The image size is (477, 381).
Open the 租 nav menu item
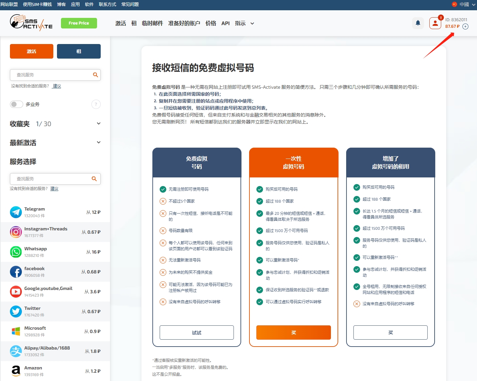click(x=134, y=23)
